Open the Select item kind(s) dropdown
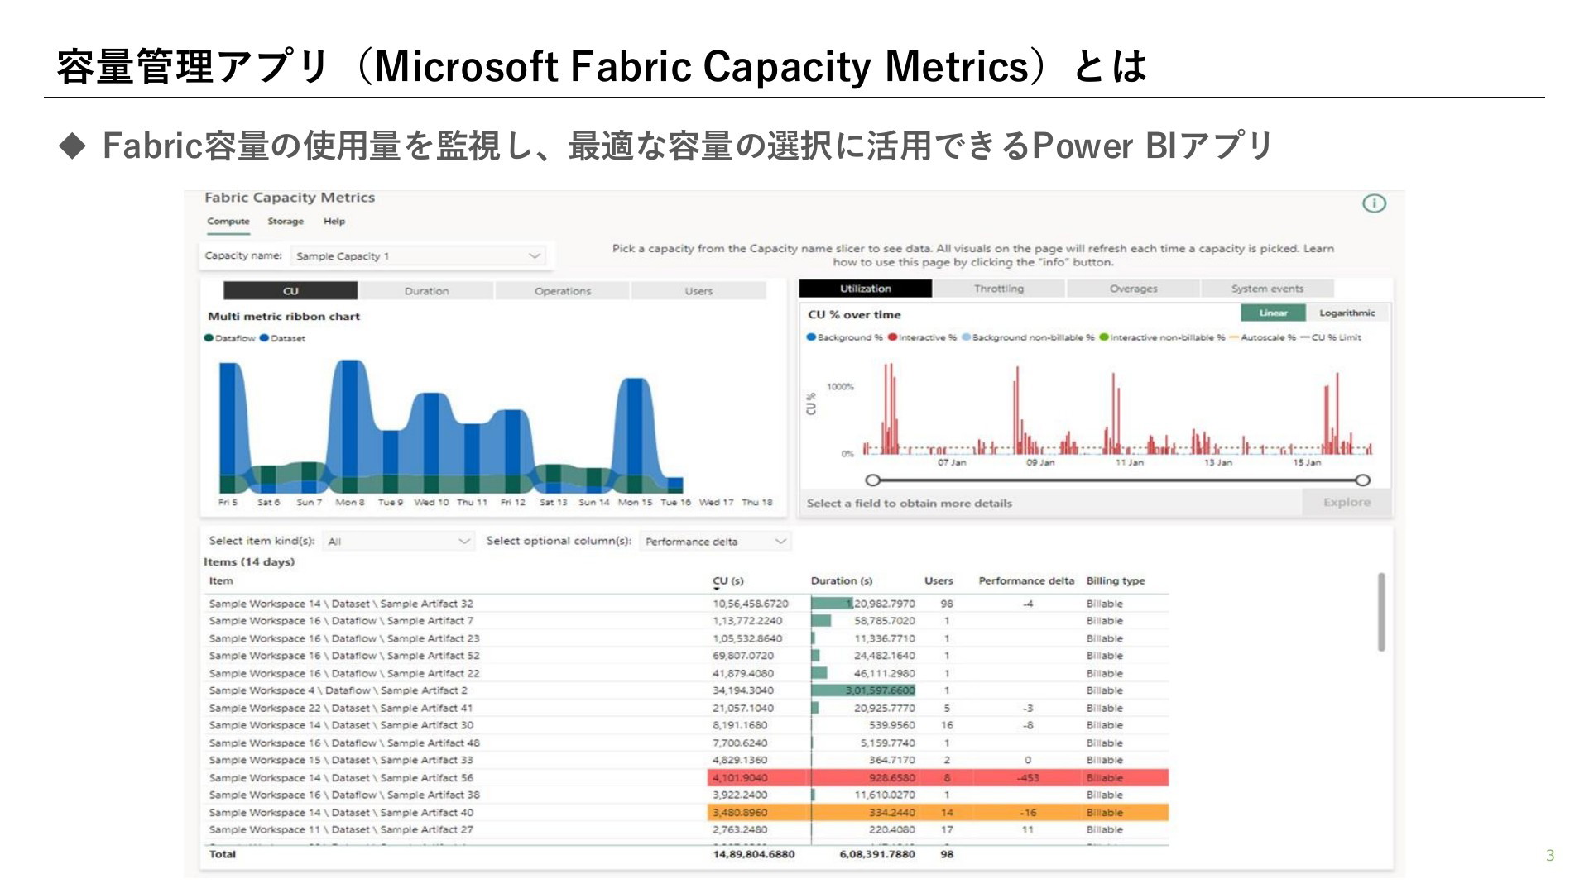The width and height of the screenshot is (1589, 893). (x=398, y=542)
